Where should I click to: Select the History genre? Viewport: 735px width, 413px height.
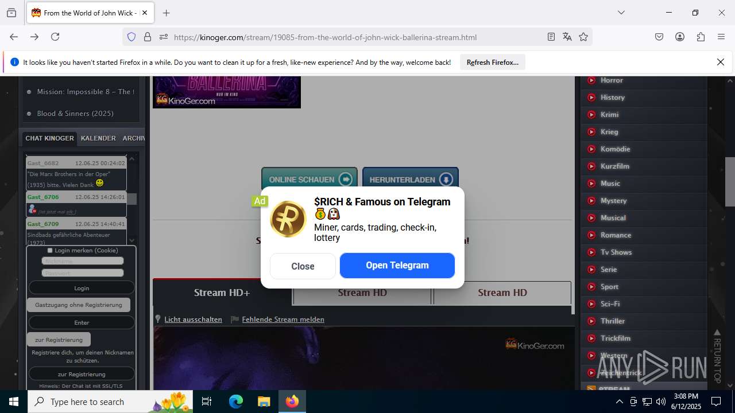click(613, 98)
